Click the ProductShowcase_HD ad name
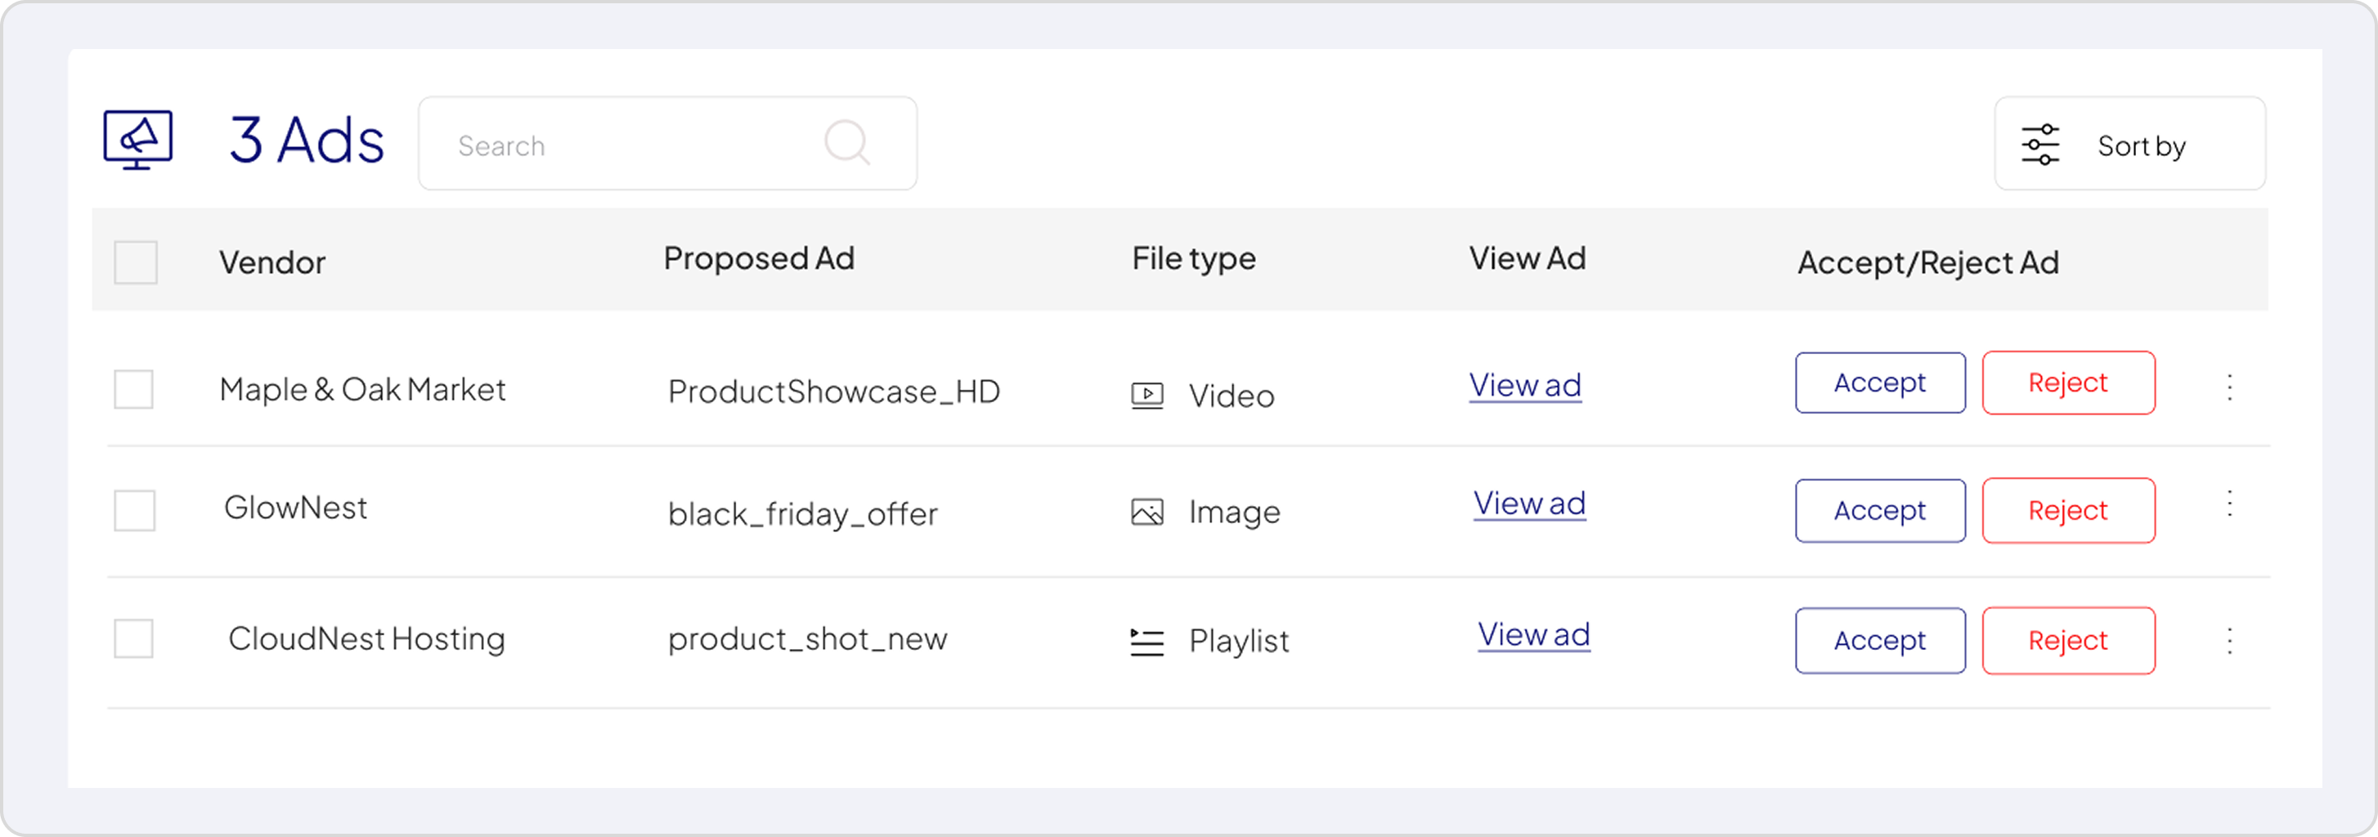2378x837 pixels. point(835,392)
